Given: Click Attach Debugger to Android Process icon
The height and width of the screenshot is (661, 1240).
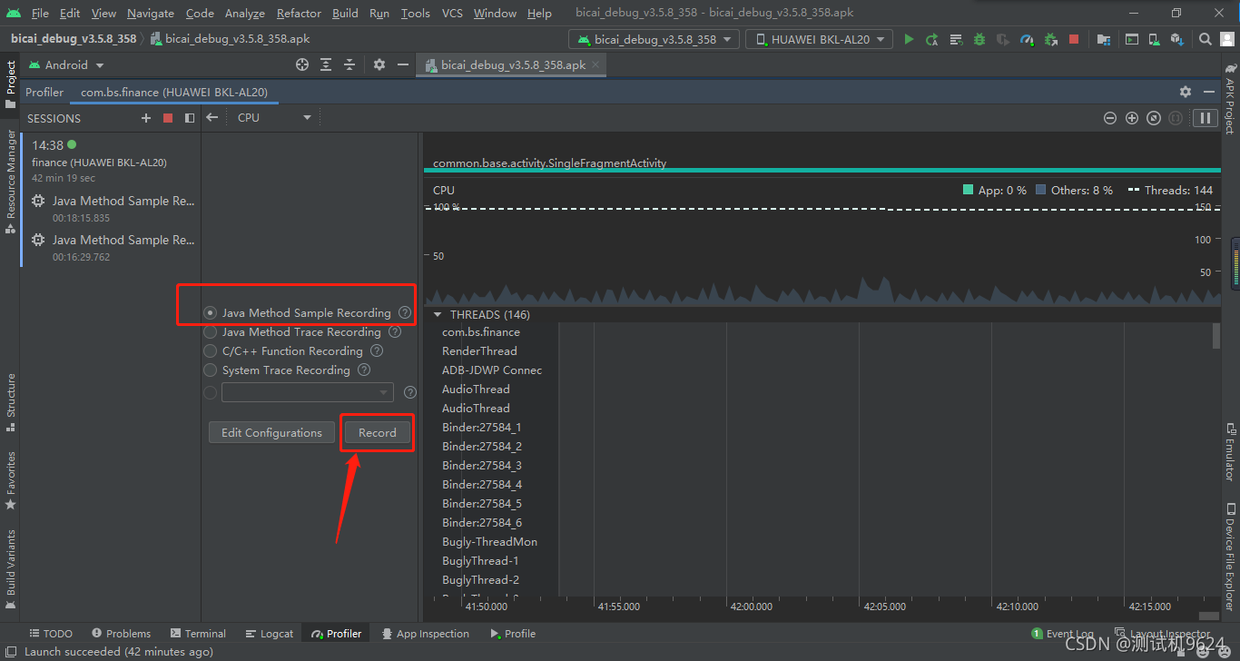Looking at the screenshot, I should [1050, 40].
